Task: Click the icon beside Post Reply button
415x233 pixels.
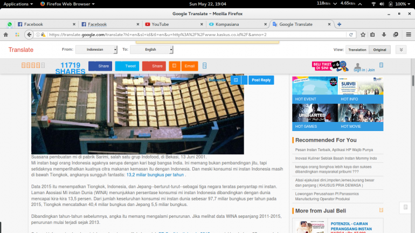Action: (236, 80)
